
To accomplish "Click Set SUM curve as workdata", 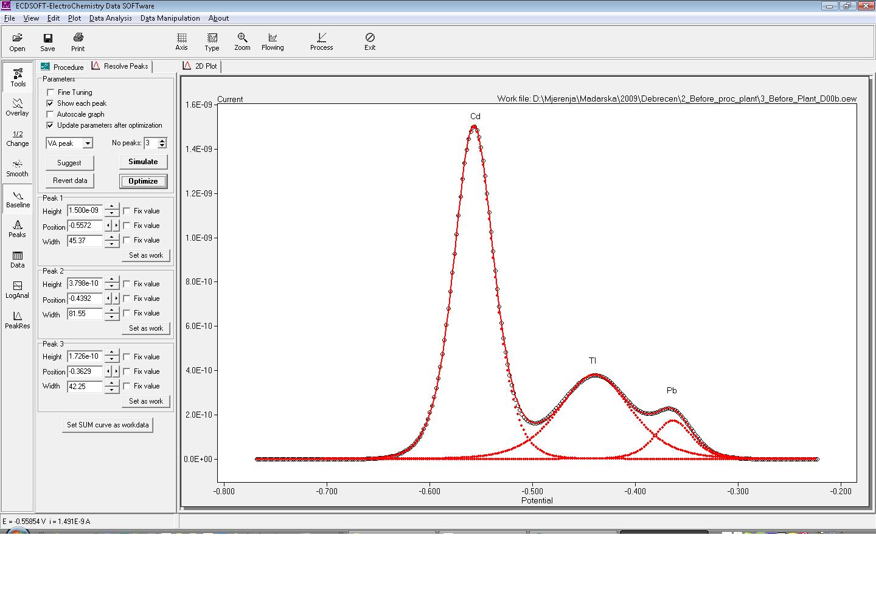I will point(108,425).
